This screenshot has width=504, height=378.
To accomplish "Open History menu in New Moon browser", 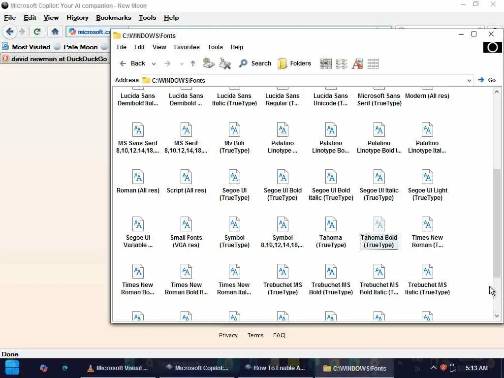I will 77,18.
